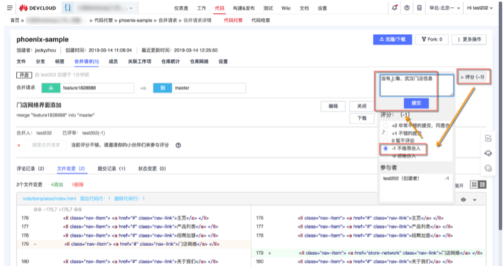Open the 华北-北京一 region dropdown
This screenshot has height=266, width=503.
tap(445, 8)
